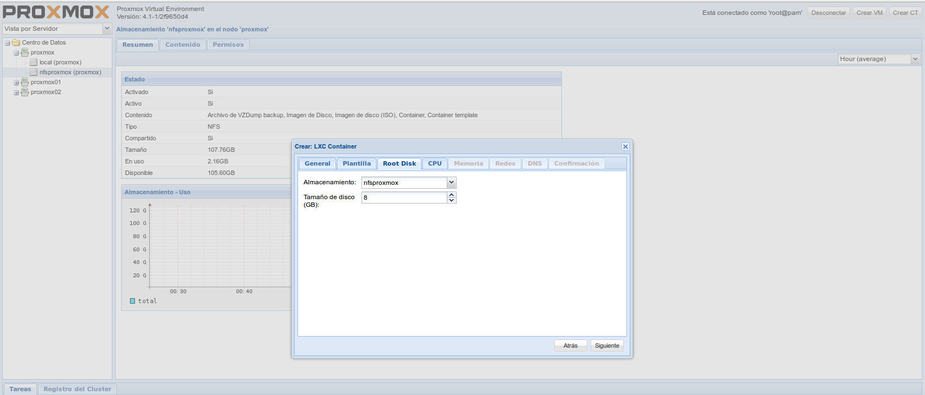925x395 pixels.
Task: Switch to the CPU tab in dialog
Action: [435, 163]
